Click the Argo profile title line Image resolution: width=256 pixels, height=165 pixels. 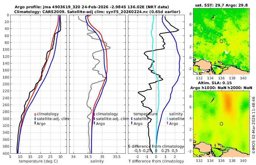[x=92, y=7]
